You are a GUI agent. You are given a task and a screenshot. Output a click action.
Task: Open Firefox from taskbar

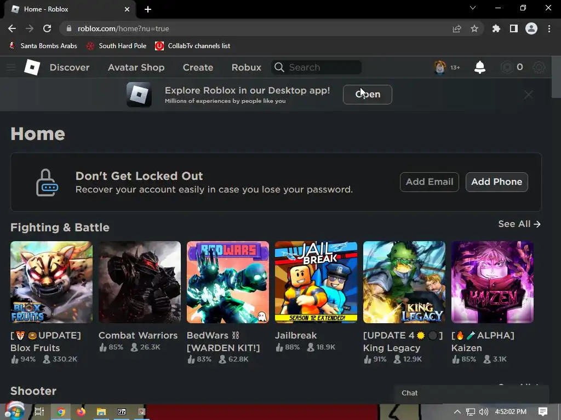point(81,412)
